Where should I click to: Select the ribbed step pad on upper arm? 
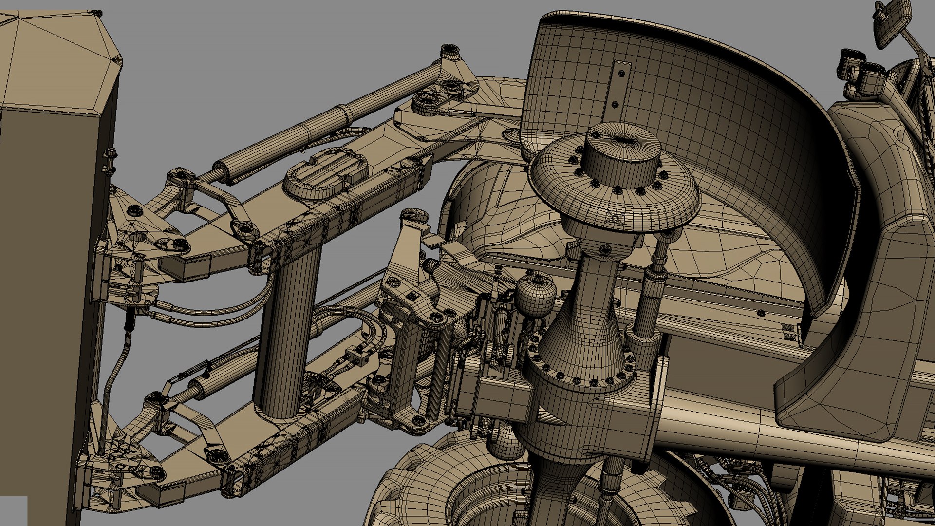(326, 174)
